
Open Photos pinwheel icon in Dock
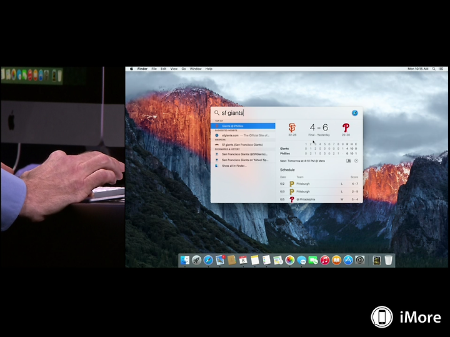point(290,260)
